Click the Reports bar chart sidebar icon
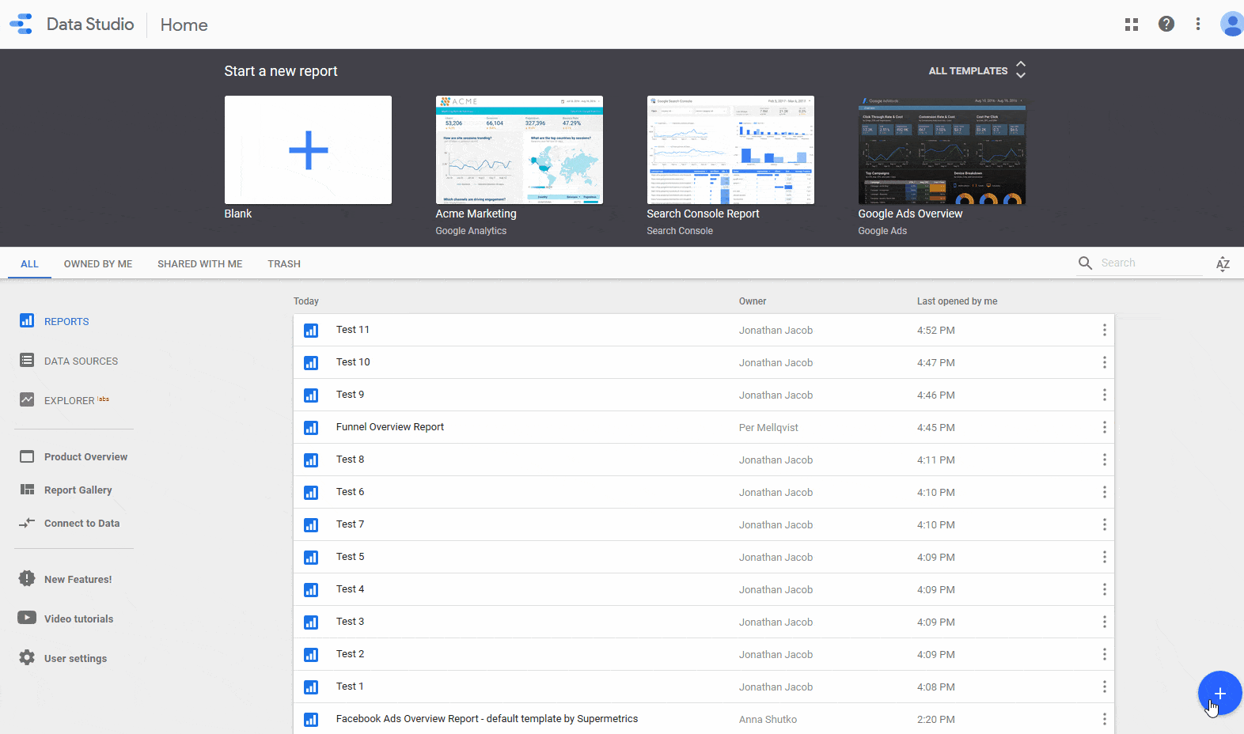This screenshot has height=734, width=1244. pyautogui.click(x=27, y=320)
